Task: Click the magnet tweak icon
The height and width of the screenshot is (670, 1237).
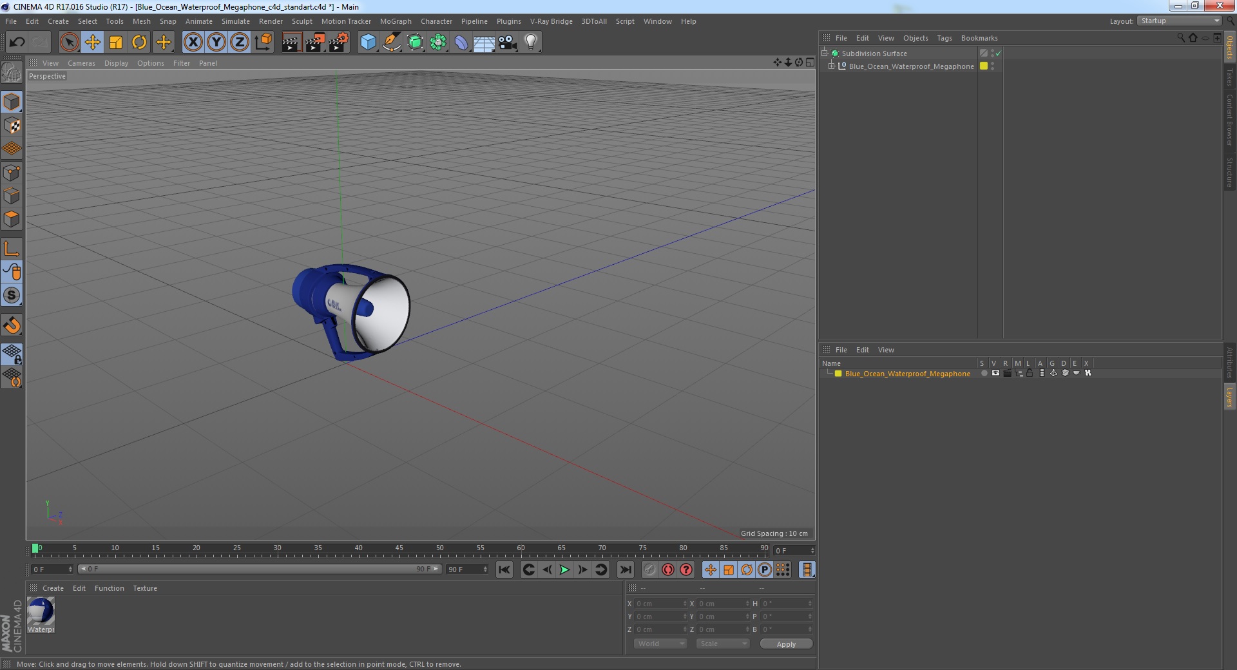Action: pyautogui.click(x=12, y=325)
